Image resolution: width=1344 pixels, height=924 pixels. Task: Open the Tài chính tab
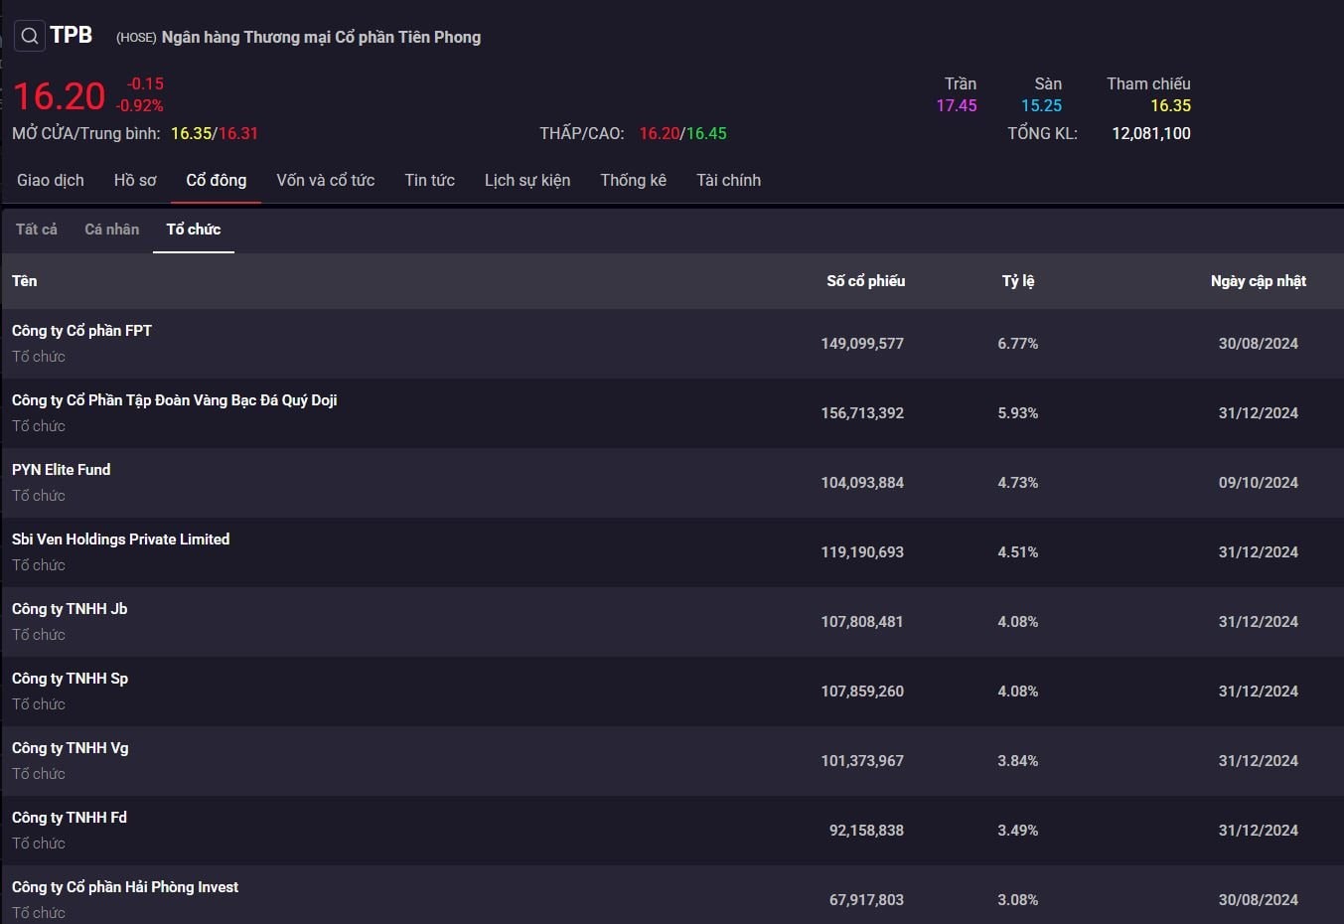click(729, 180)
